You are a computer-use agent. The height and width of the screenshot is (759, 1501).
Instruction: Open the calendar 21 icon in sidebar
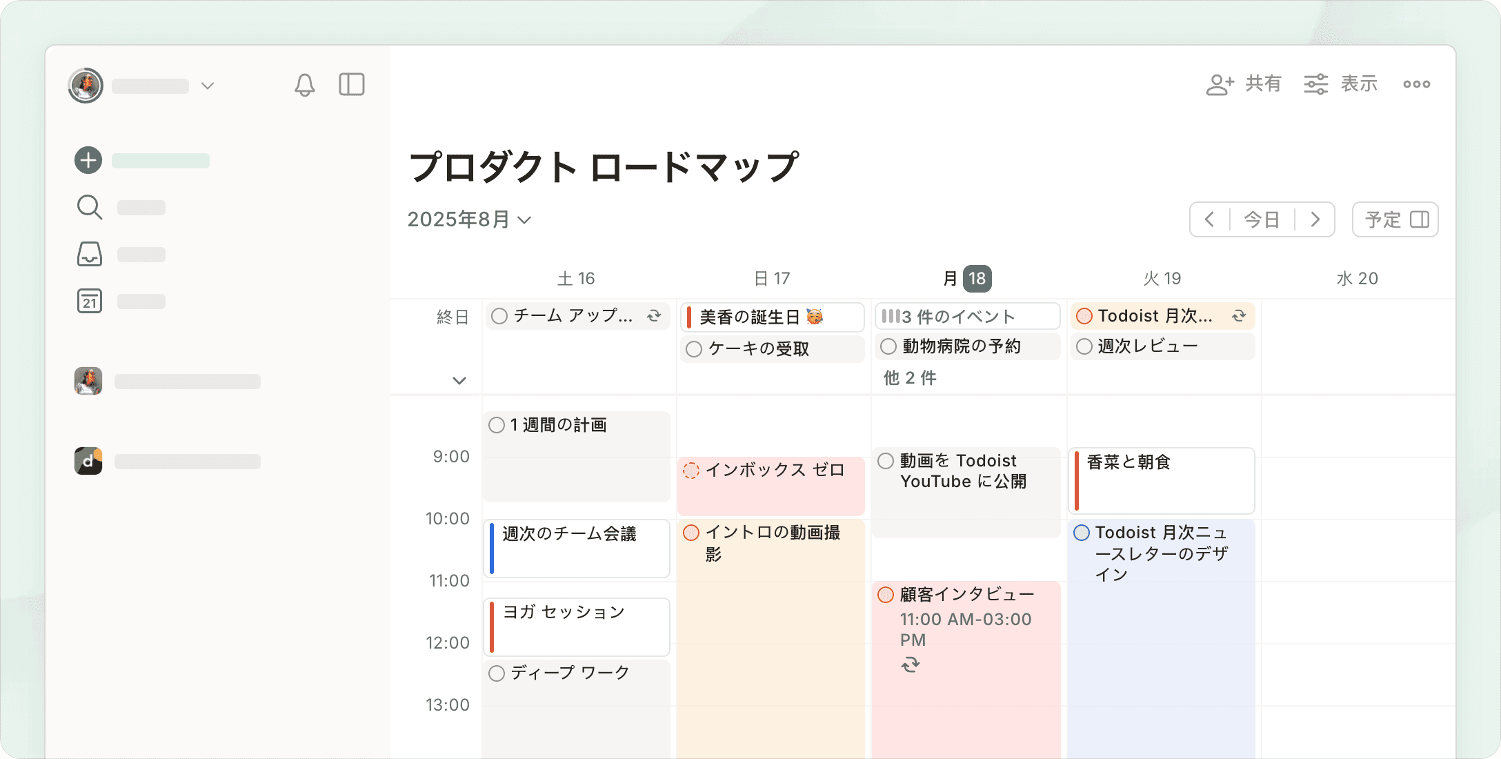coord(90,301)
